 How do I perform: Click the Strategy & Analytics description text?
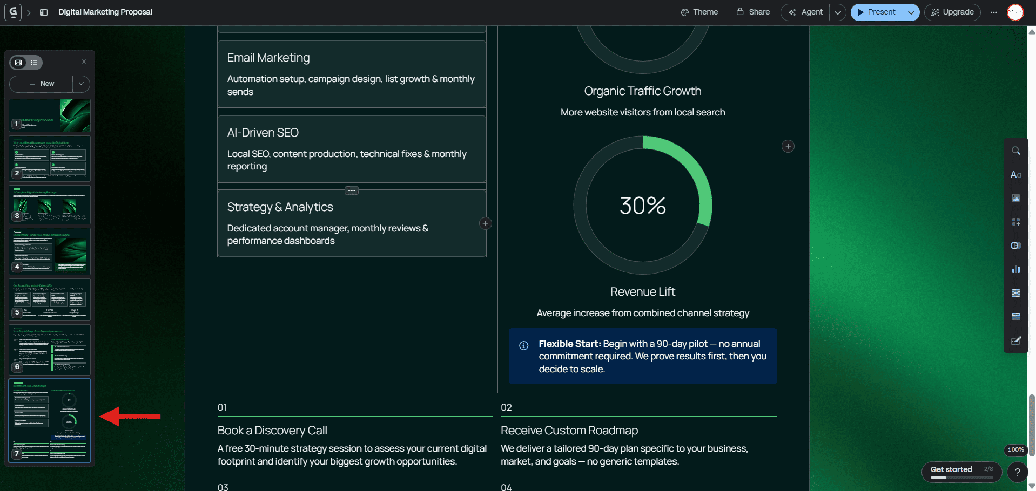[328, 235]
